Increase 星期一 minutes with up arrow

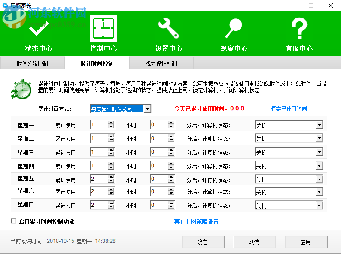pyautogui.click(x=171, y=123)
